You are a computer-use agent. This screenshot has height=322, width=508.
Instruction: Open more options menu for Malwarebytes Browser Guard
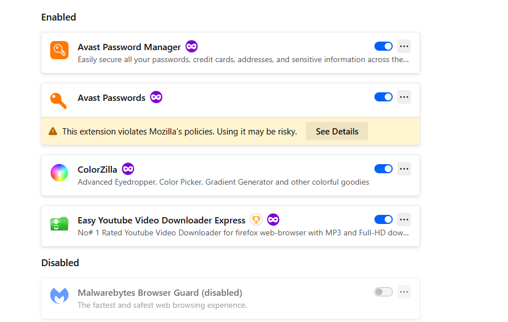tap(404, 292)
